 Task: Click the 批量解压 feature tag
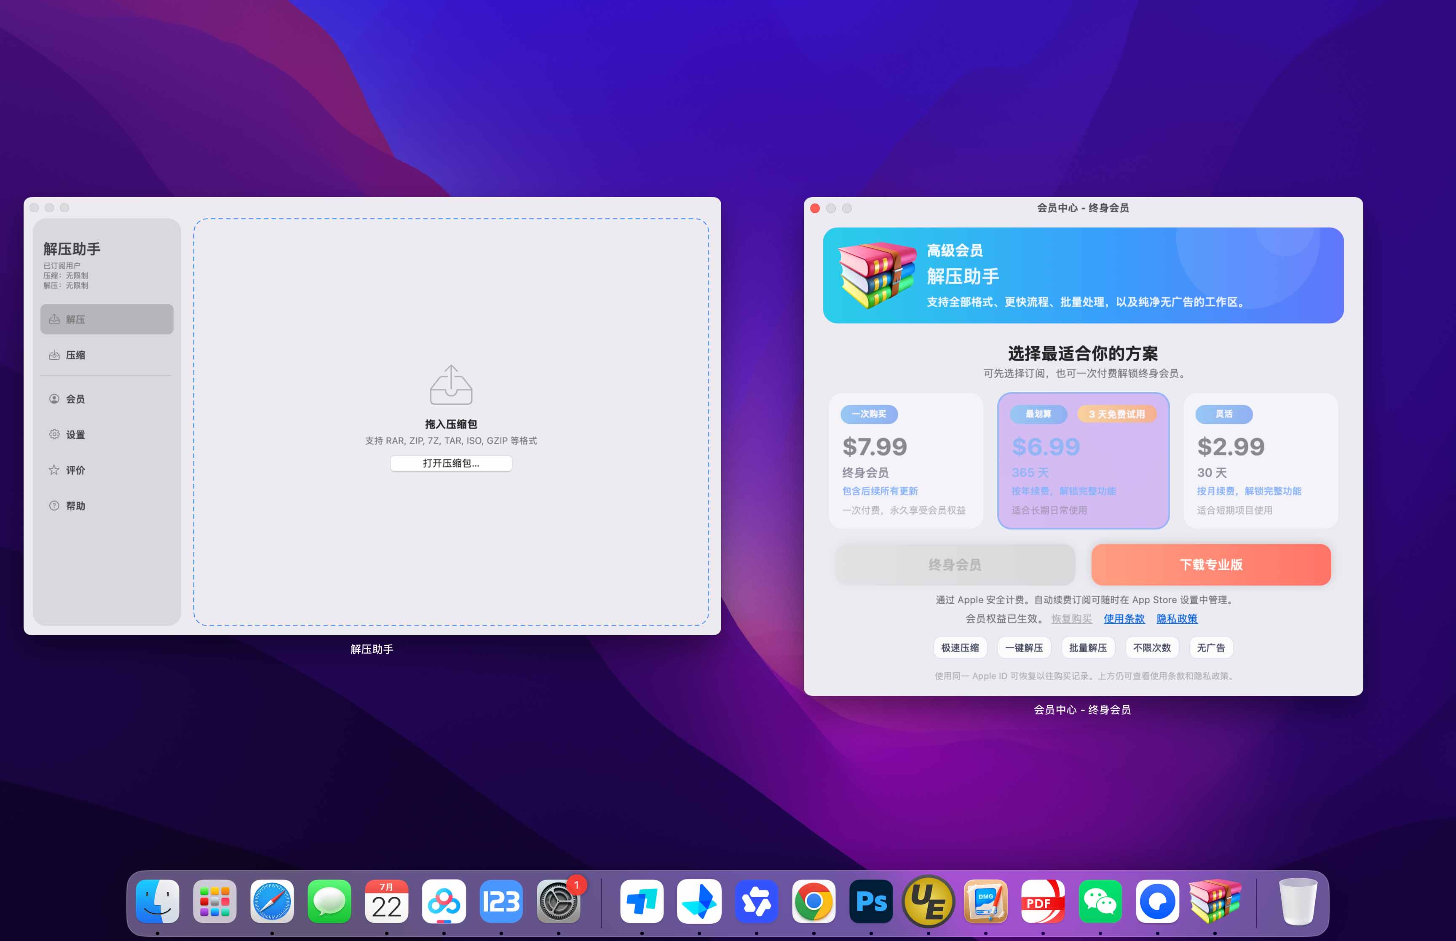click(1087, 648)
